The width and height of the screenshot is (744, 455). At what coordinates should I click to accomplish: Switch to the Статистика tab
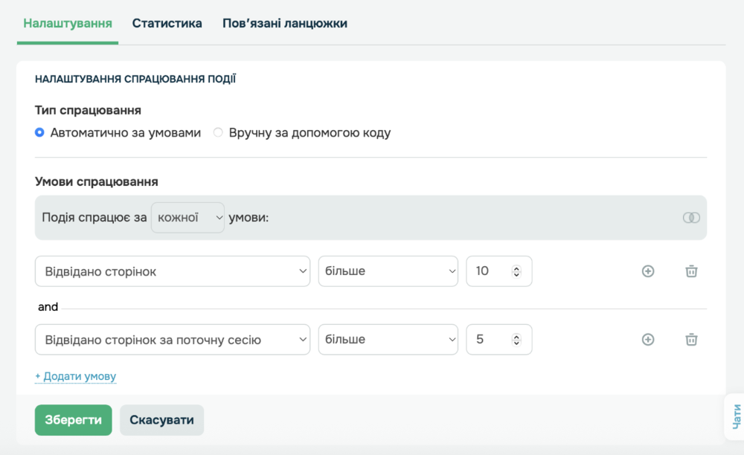tap(167, 23)
